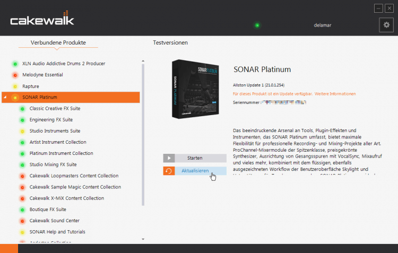Click green status dot beside XLN Audio Addictive Drums
This screenshot has height=253, width=398.
tap(15, 64)
